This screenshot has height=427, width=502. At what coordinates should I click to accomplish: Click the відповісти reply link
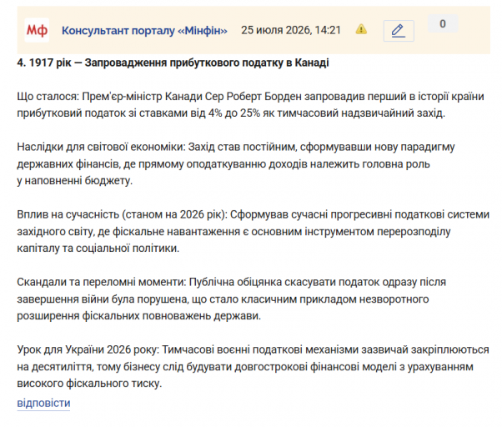pyautogui.click(x=43, y=403)
